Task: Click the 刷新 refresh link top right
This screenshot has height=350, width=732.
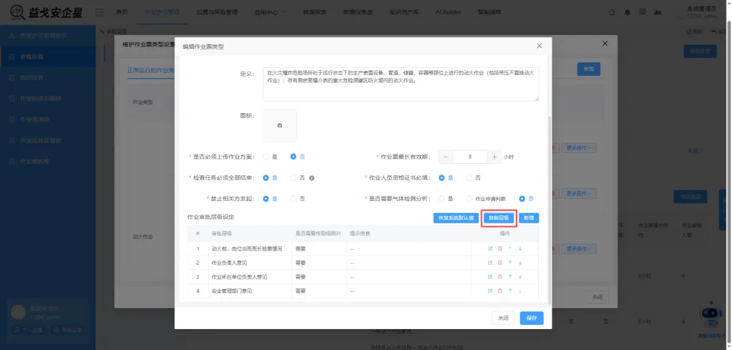Action: point(695,32)
